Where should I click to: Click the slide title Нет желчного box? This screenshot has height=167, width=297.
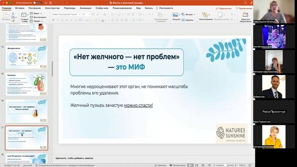tap(127, 62)
